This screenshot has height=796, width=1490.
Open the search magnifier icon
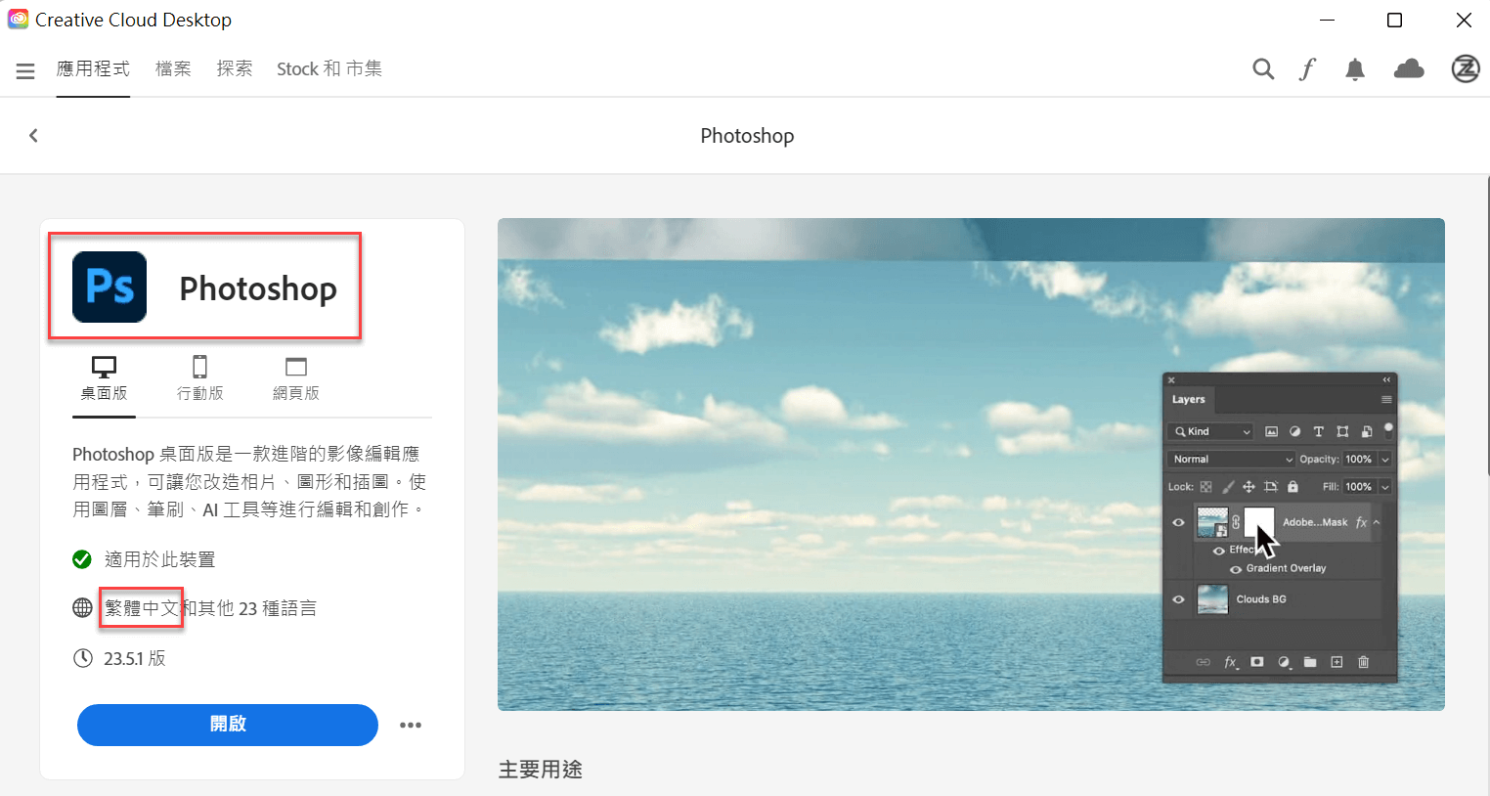point(1263,69)
